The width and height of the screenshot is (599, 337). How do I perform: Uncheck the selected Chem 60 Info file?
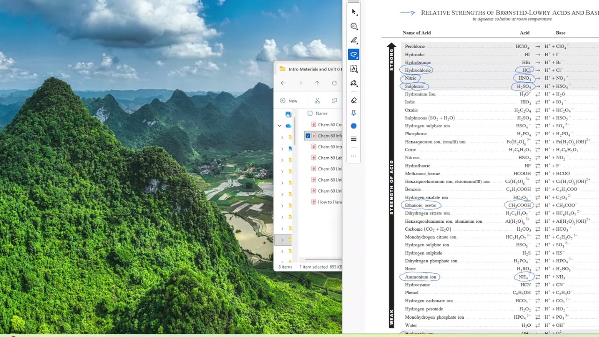click(x=308, y=136)
